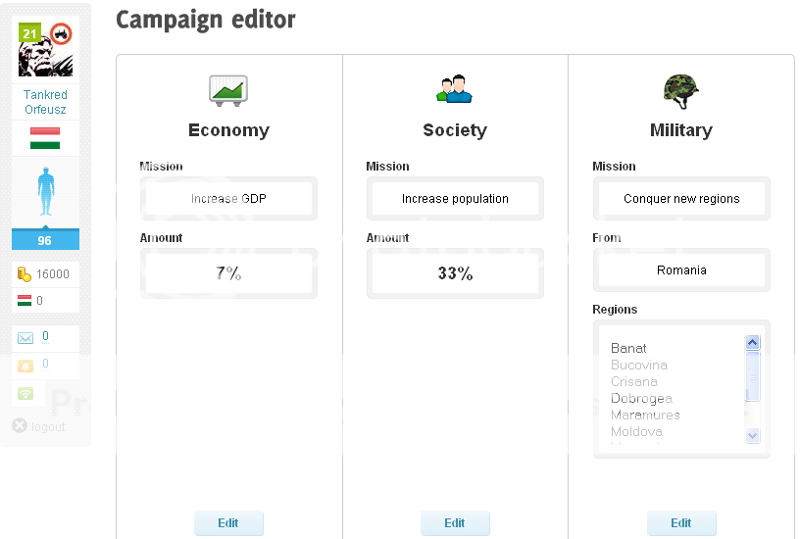The width and height of the screenshot is (800, 539).
Task: Click the Economy chart icon
Action: pos(228,91)
